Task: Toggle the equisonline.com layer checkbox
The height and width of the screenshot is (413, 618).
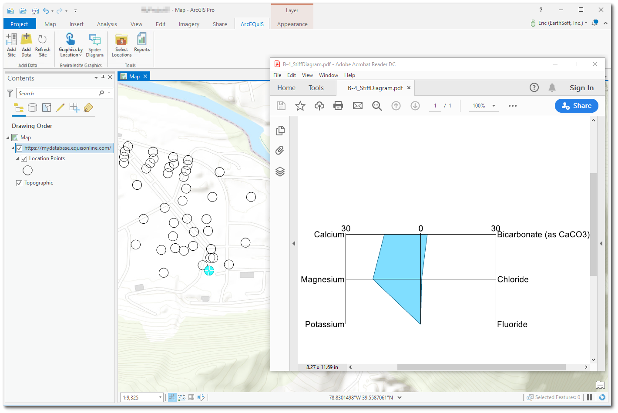Action: 19,148
